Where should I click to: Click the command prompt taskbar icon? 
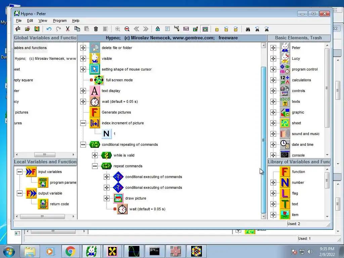click(155, 251)
